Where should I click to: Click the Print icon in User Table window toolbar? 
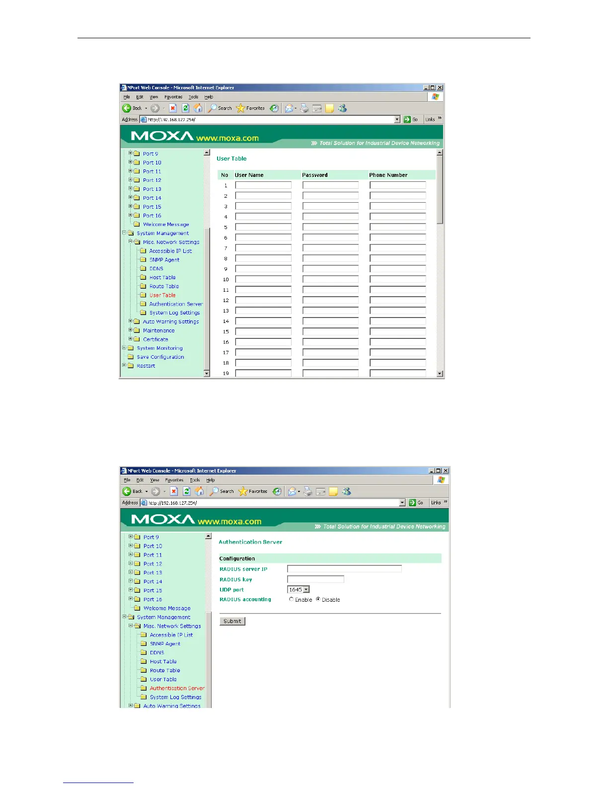[x=304, y=108]
